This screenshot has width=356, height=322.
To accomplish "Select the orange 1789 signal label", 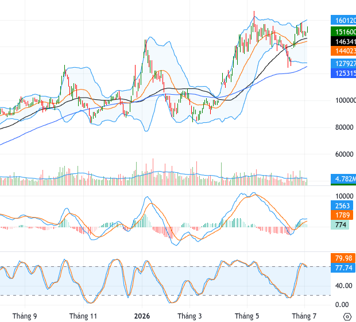I will coord(342,215).
